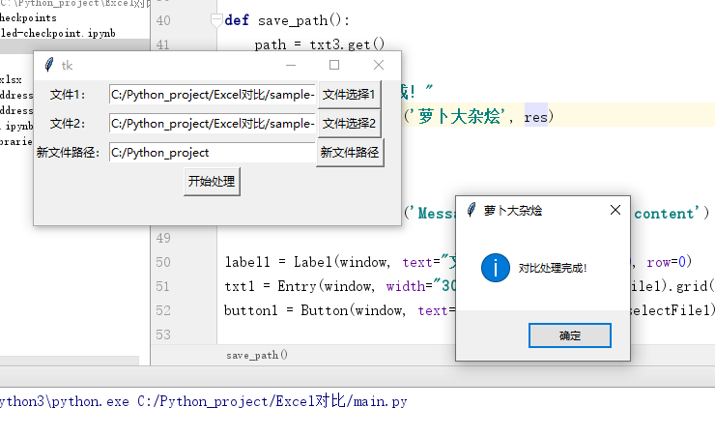Click the 文件选择1 button
Viewport: 715px width, 436px height.
349,95
